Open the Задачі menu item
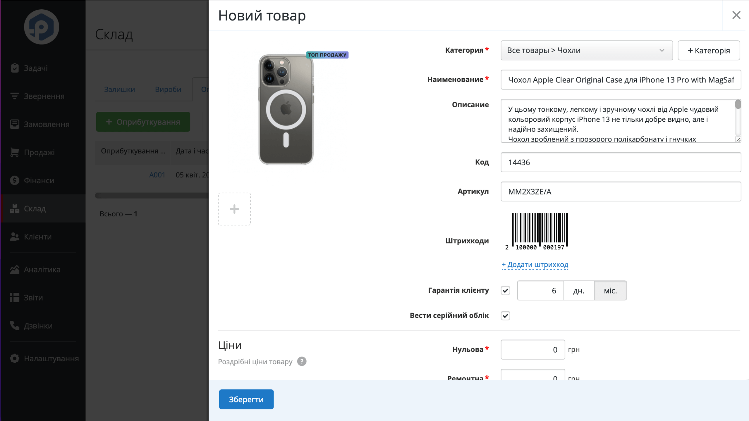Image resolution: width=749 pixels, height=421 pixels. 43,68
